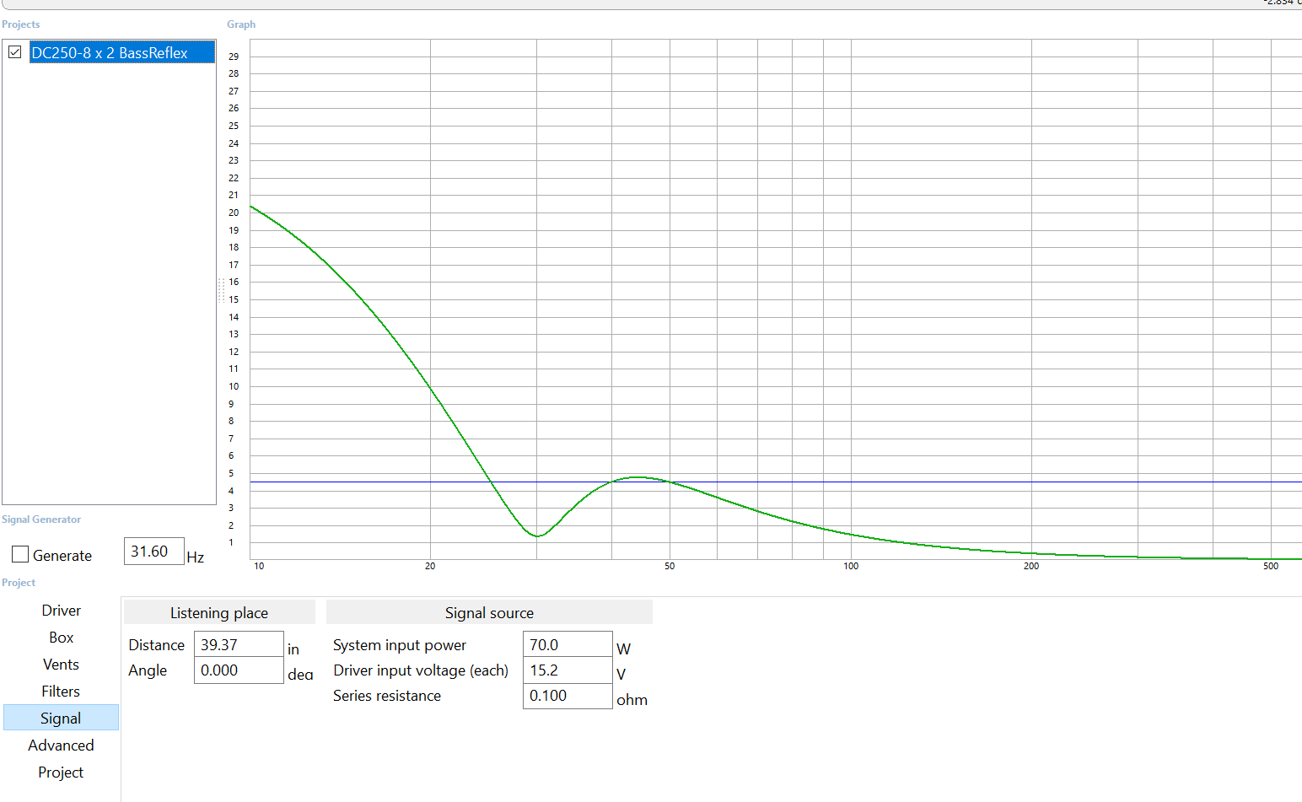1302x802 pixels.
Task: Click the 50 Hz axis label
Action: [670, 566]
